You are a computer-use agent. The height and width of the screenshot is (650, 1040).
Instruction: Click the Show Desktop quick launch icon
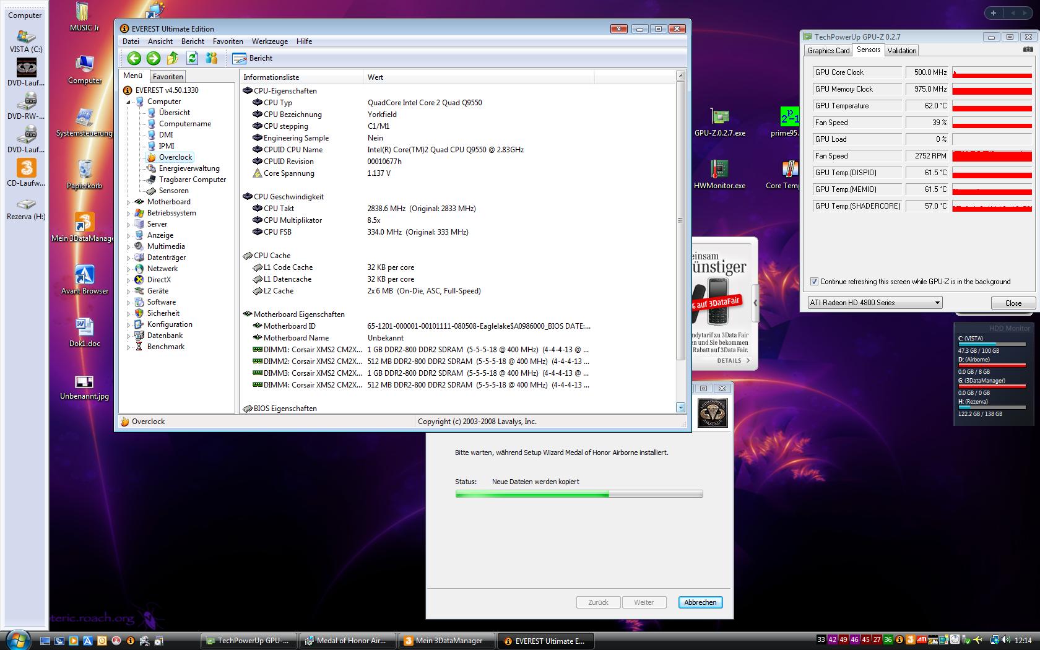point(45,641)
